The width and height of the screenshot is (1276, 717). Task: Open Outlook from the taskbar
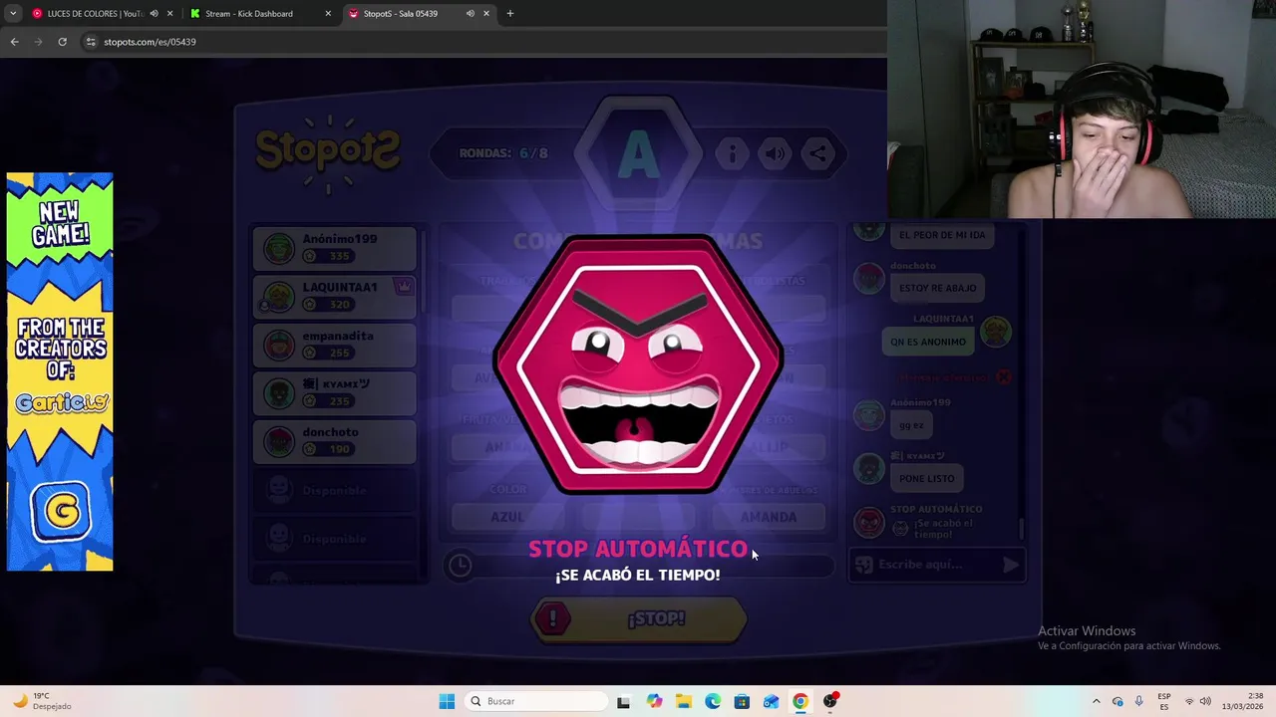771,701
